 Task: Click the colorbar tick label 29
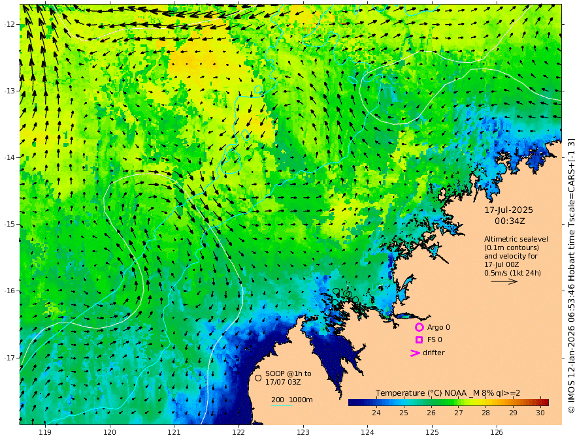click(513, 413)
